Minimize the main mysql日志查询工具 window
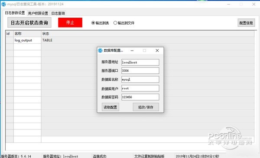The image size is (260, 158). [229, 4]
